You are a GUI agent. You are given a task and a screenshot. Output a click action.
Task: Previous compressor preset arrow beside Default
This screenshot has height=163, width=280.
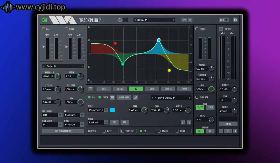coord(44,66)
